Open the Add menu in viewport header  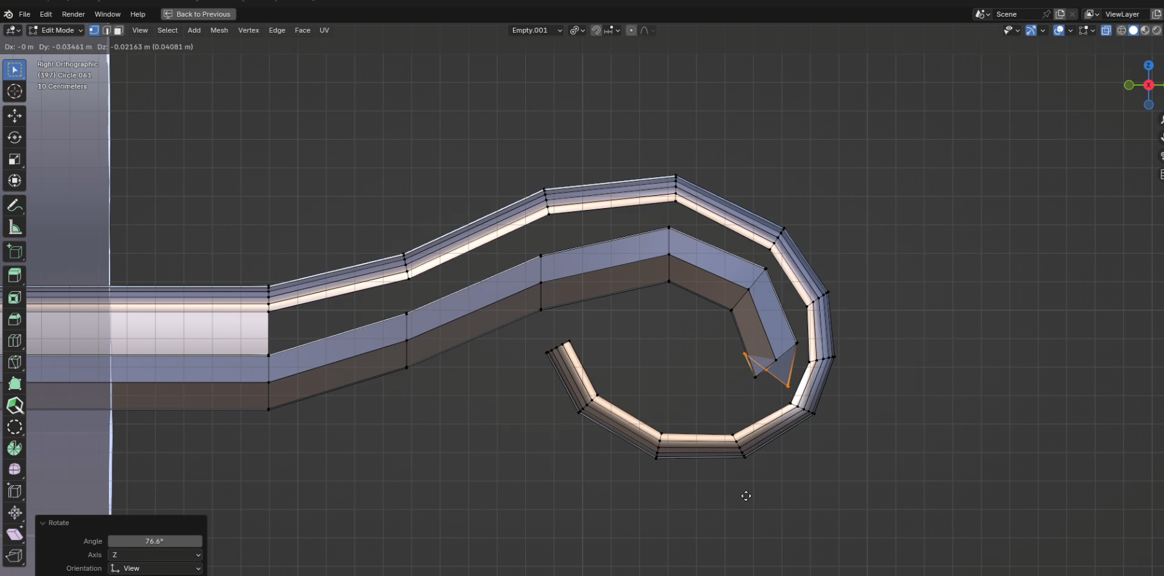[194, 30]
